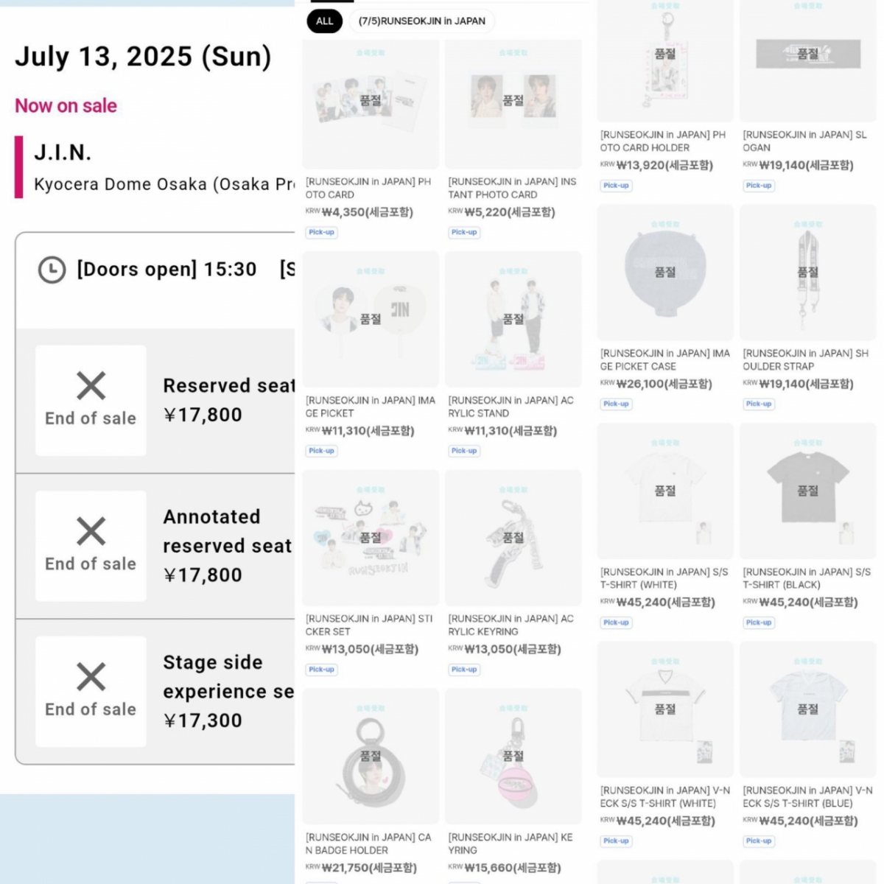884x884 pixels.
Task: Open the ACRYLIC STAND product image
Action: (x=513, y=320)
